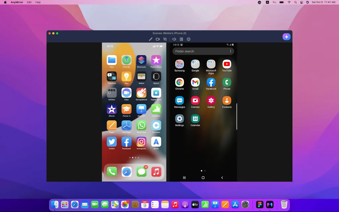The height and width of the screenshot is (212, 339).
Task: Open the screen recording tool
Action: click(x=158, y=39)
